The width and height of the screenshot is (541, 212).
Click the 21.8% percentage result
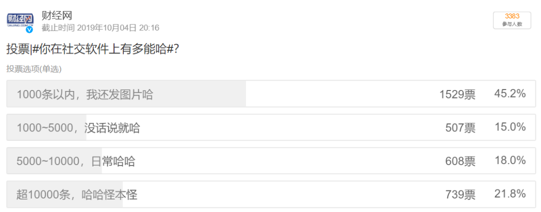coord(510,194)
